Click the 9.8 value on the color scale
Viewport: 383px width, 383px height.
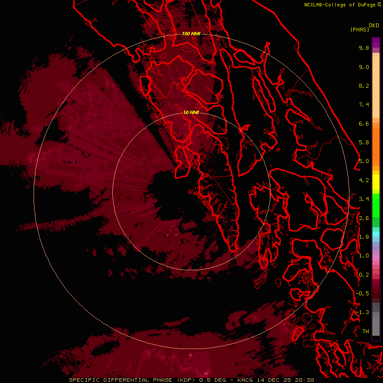coord(364,48)
